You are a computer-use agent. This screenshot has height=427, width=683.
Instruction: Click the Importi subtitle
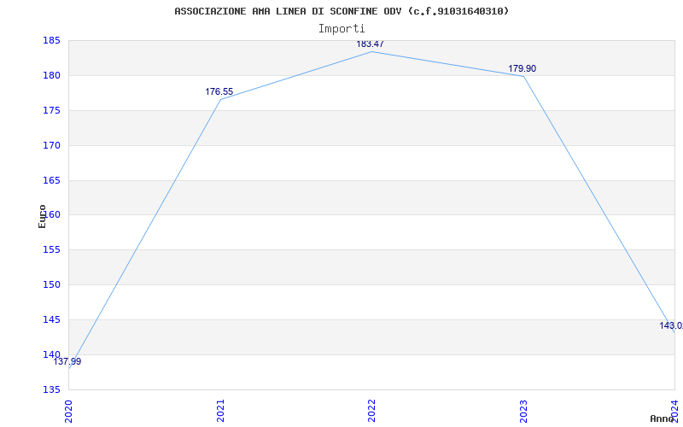pos(341,29)
